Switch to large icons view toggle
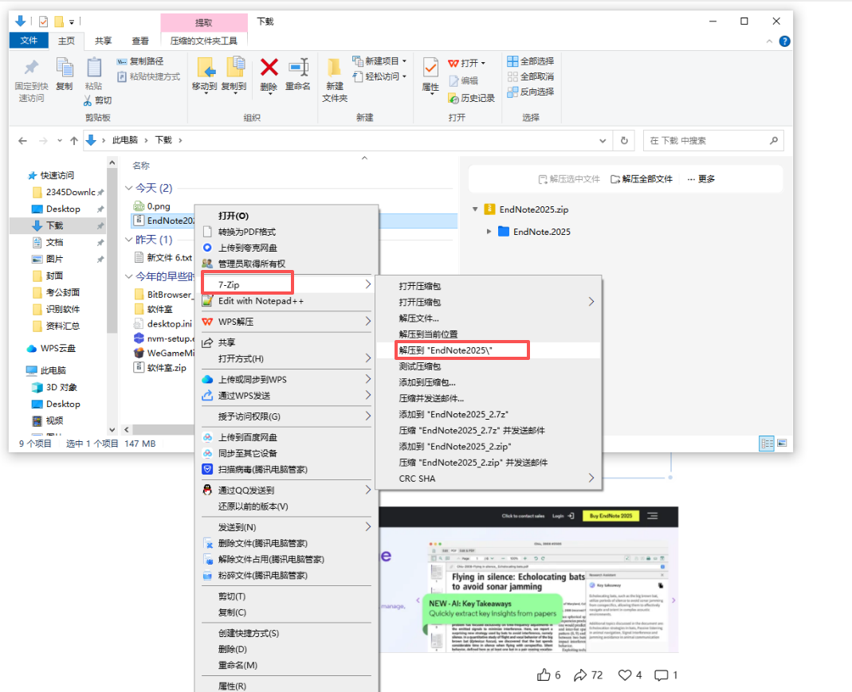The image size is (852, 692). tap(781, 443)
